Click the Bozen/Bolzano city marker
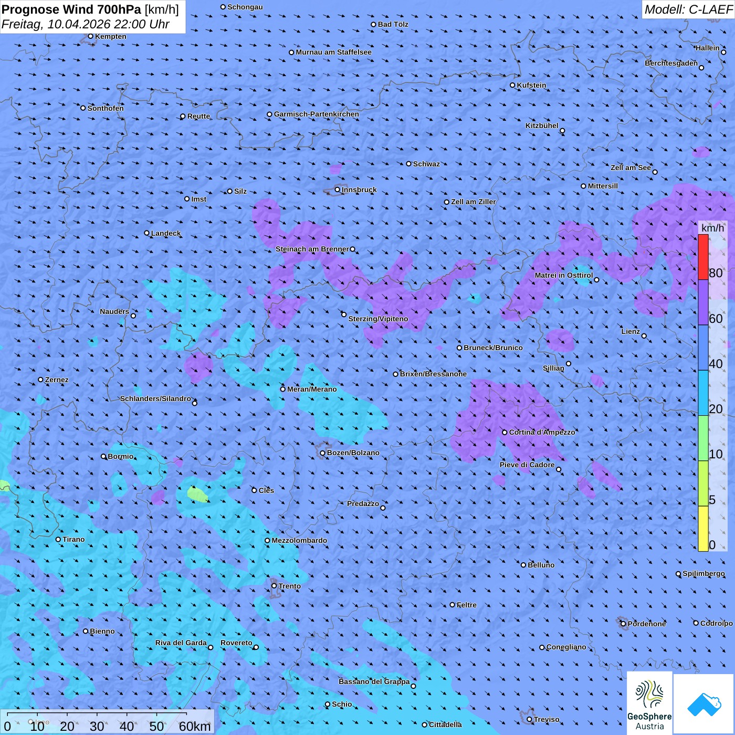Image resolution: width=735 pixels, height=735 pixels. (322, 453)
